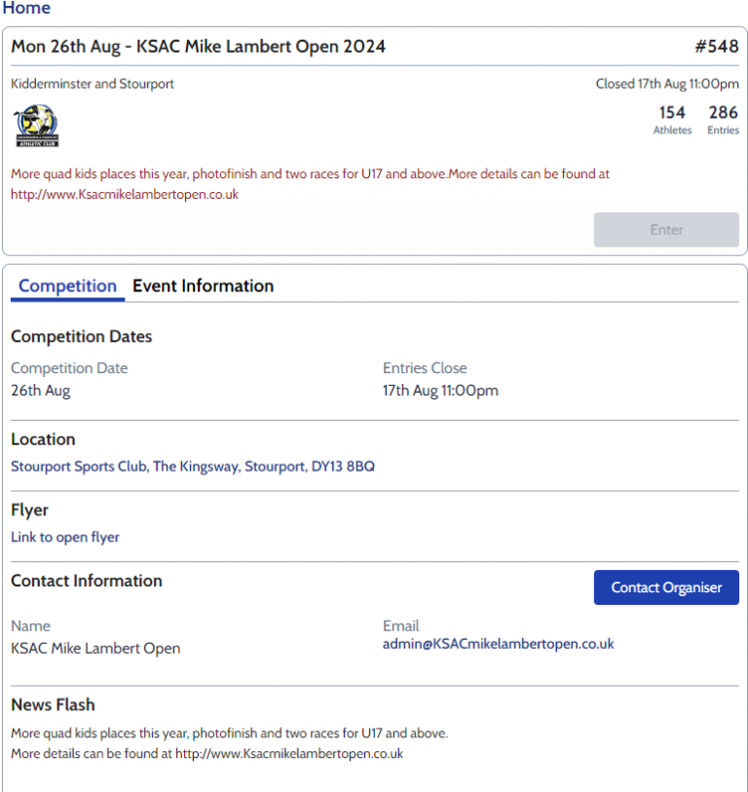Click the 154 Athletes count

pos(672,119)
